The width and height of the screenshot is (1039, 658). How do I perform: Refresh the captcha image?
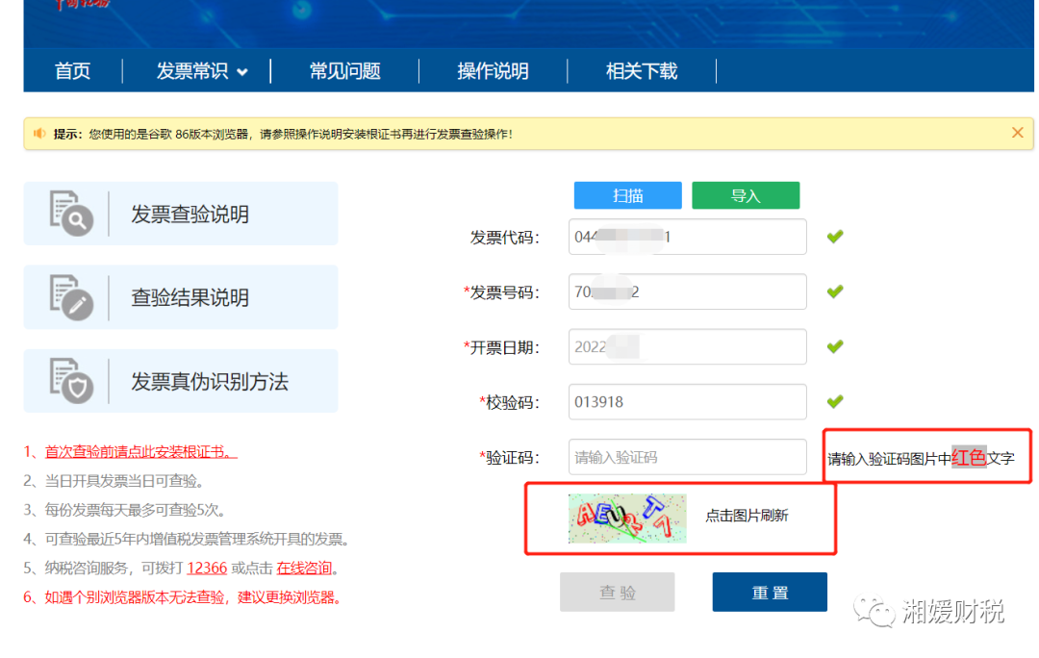[x=627, y=518]
